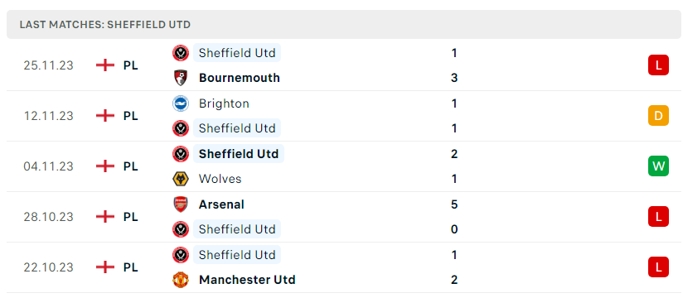Open the Bournemouth team name link
Viewport: 683px width, 298px height.
pos(240,78)
